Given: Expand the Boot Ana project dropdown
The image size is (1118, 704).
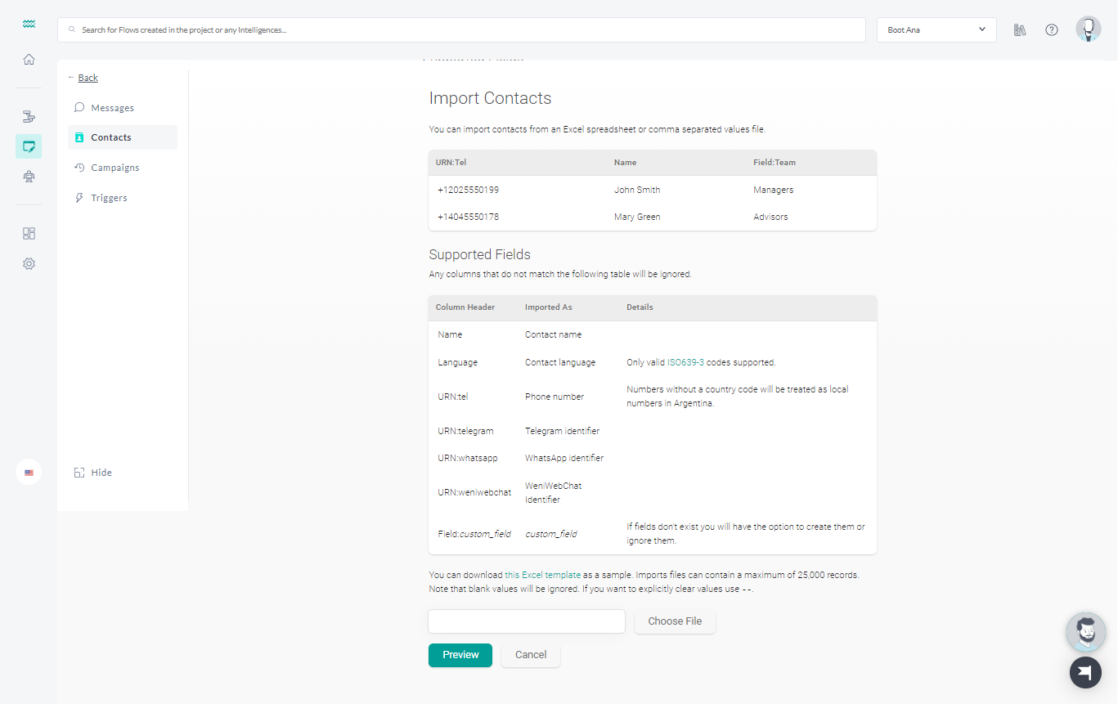Looking at the screenshot, I should coord(936,30).
